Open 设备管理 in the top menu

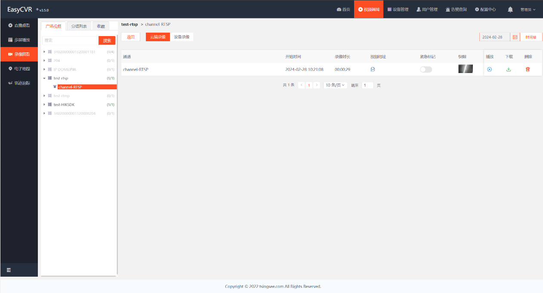(x=398, y=9)
